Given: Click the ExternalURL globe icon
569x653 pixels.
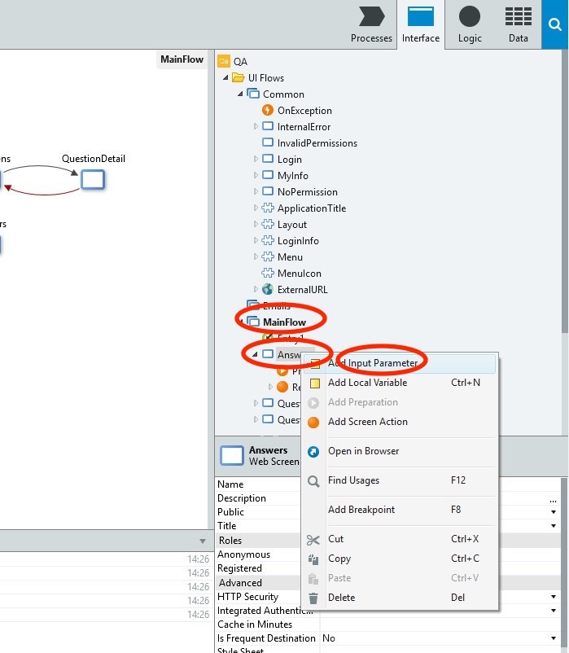Looking at the screenshot, I should (268, 289).
